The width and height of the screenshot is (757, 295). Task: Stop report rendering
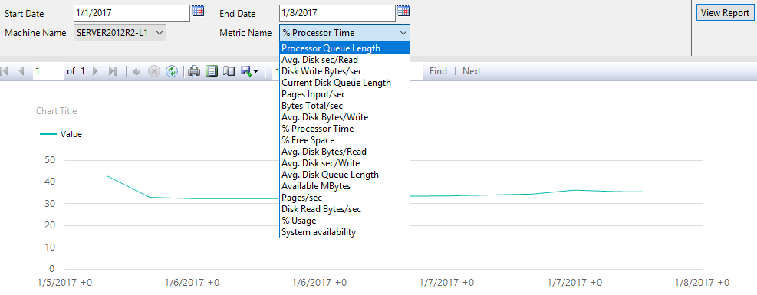153,71
